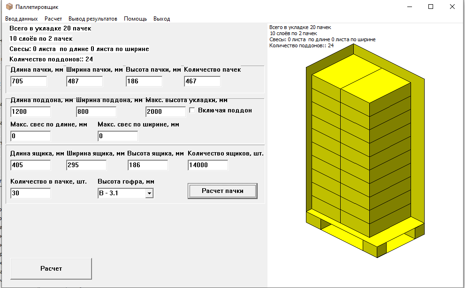Focus the Макс. высота укладки field 2000

coord(166,111)
